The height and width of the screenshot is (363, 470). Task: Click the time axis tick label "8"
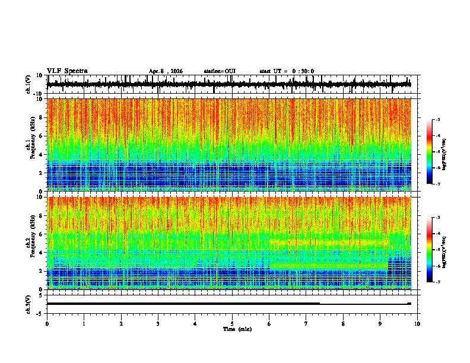343,324
